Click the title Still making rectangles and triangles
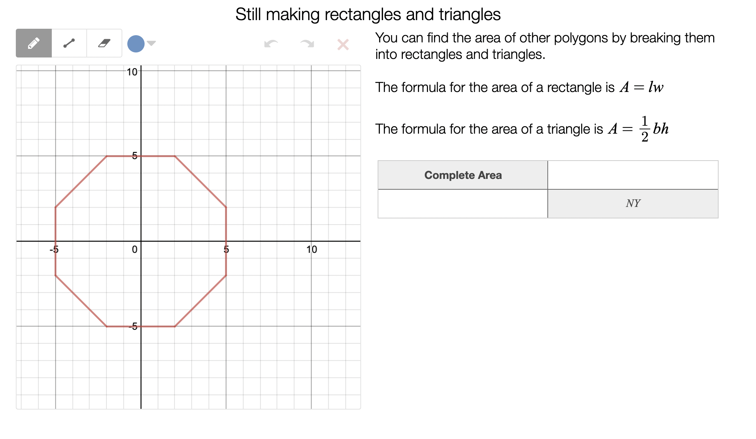756x439 pixels. tap(368, 15)
